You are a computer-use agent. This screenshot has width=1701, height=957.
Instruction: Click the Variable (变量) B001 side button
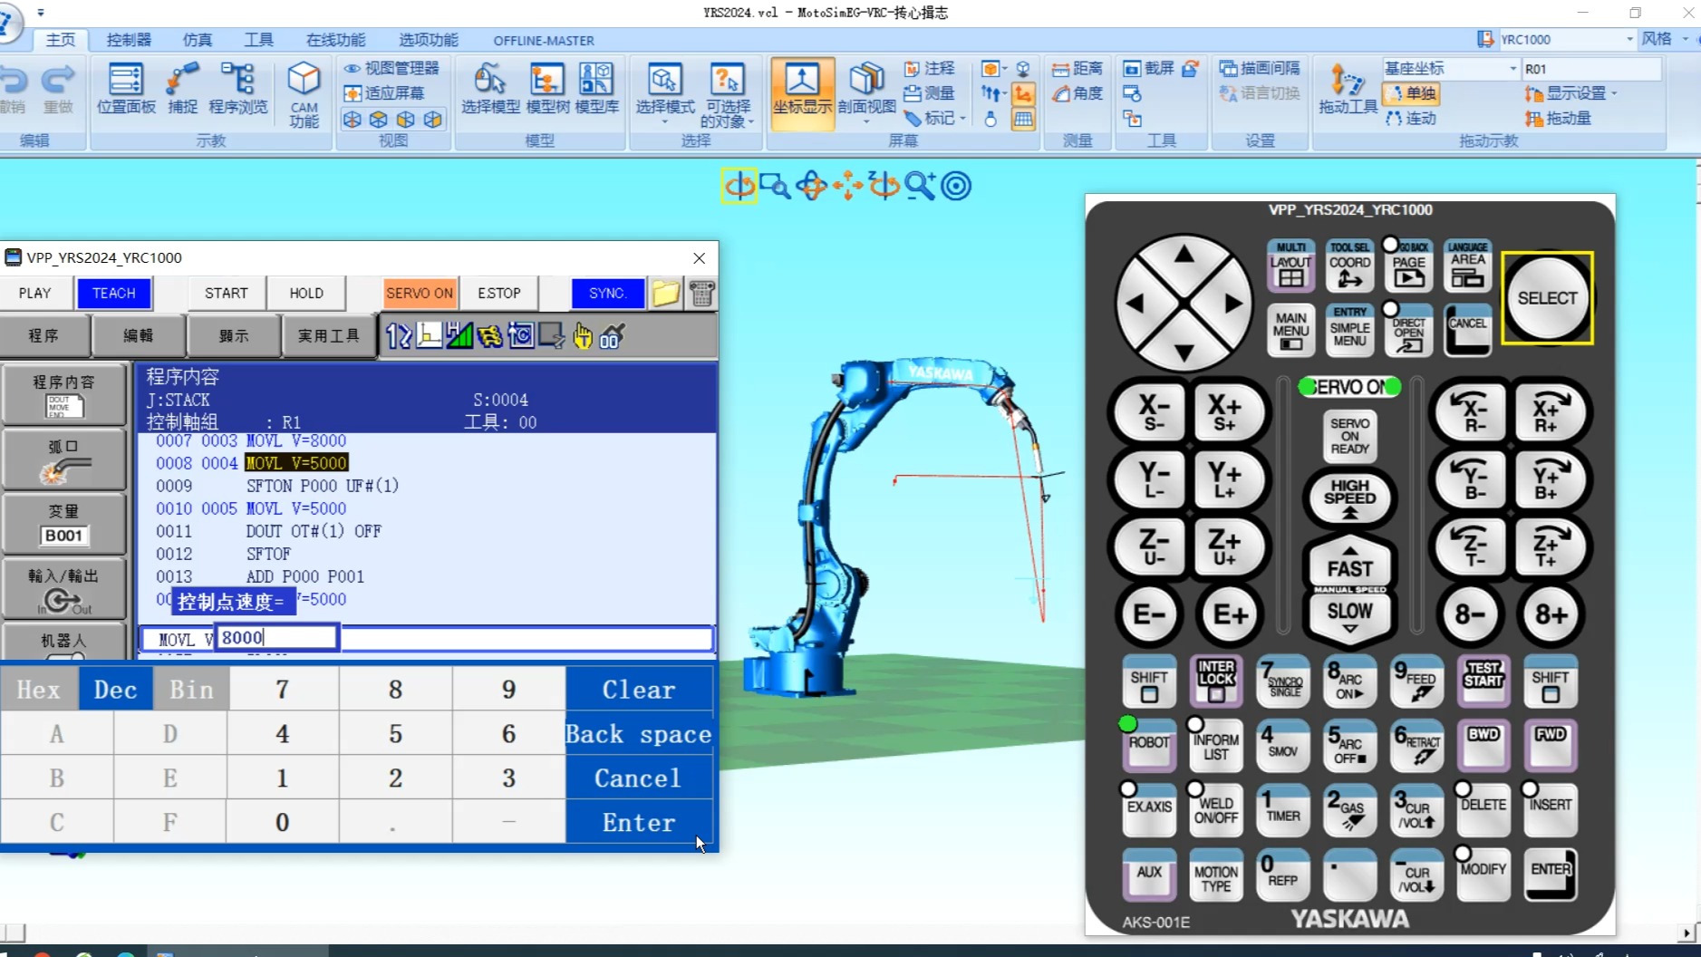[x=63, y=523]
